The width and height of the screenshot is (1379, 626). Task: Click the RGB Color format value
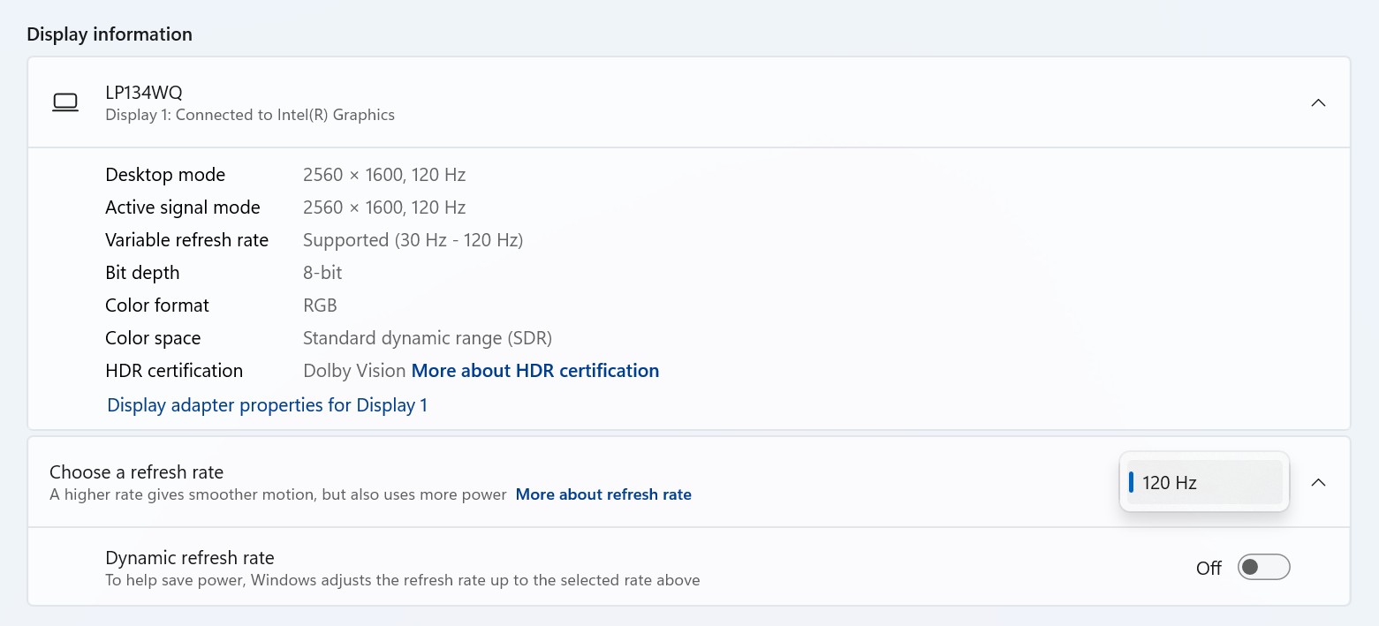coord(320,305)
